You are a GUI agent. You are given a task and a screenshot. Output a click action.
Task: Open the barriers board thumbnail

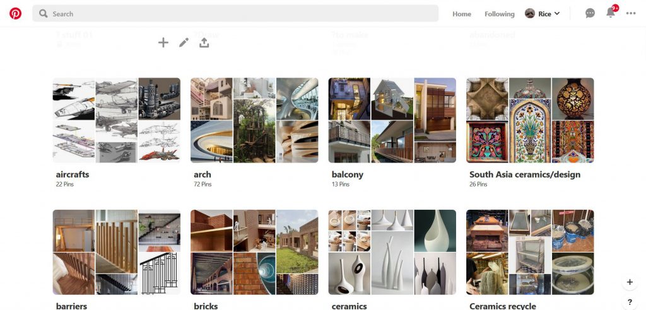point(117,252)
